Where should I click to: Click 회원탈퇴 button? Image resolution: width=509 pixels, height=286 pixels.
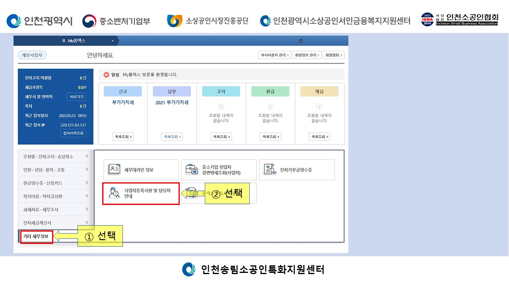[x=334, y=55]
